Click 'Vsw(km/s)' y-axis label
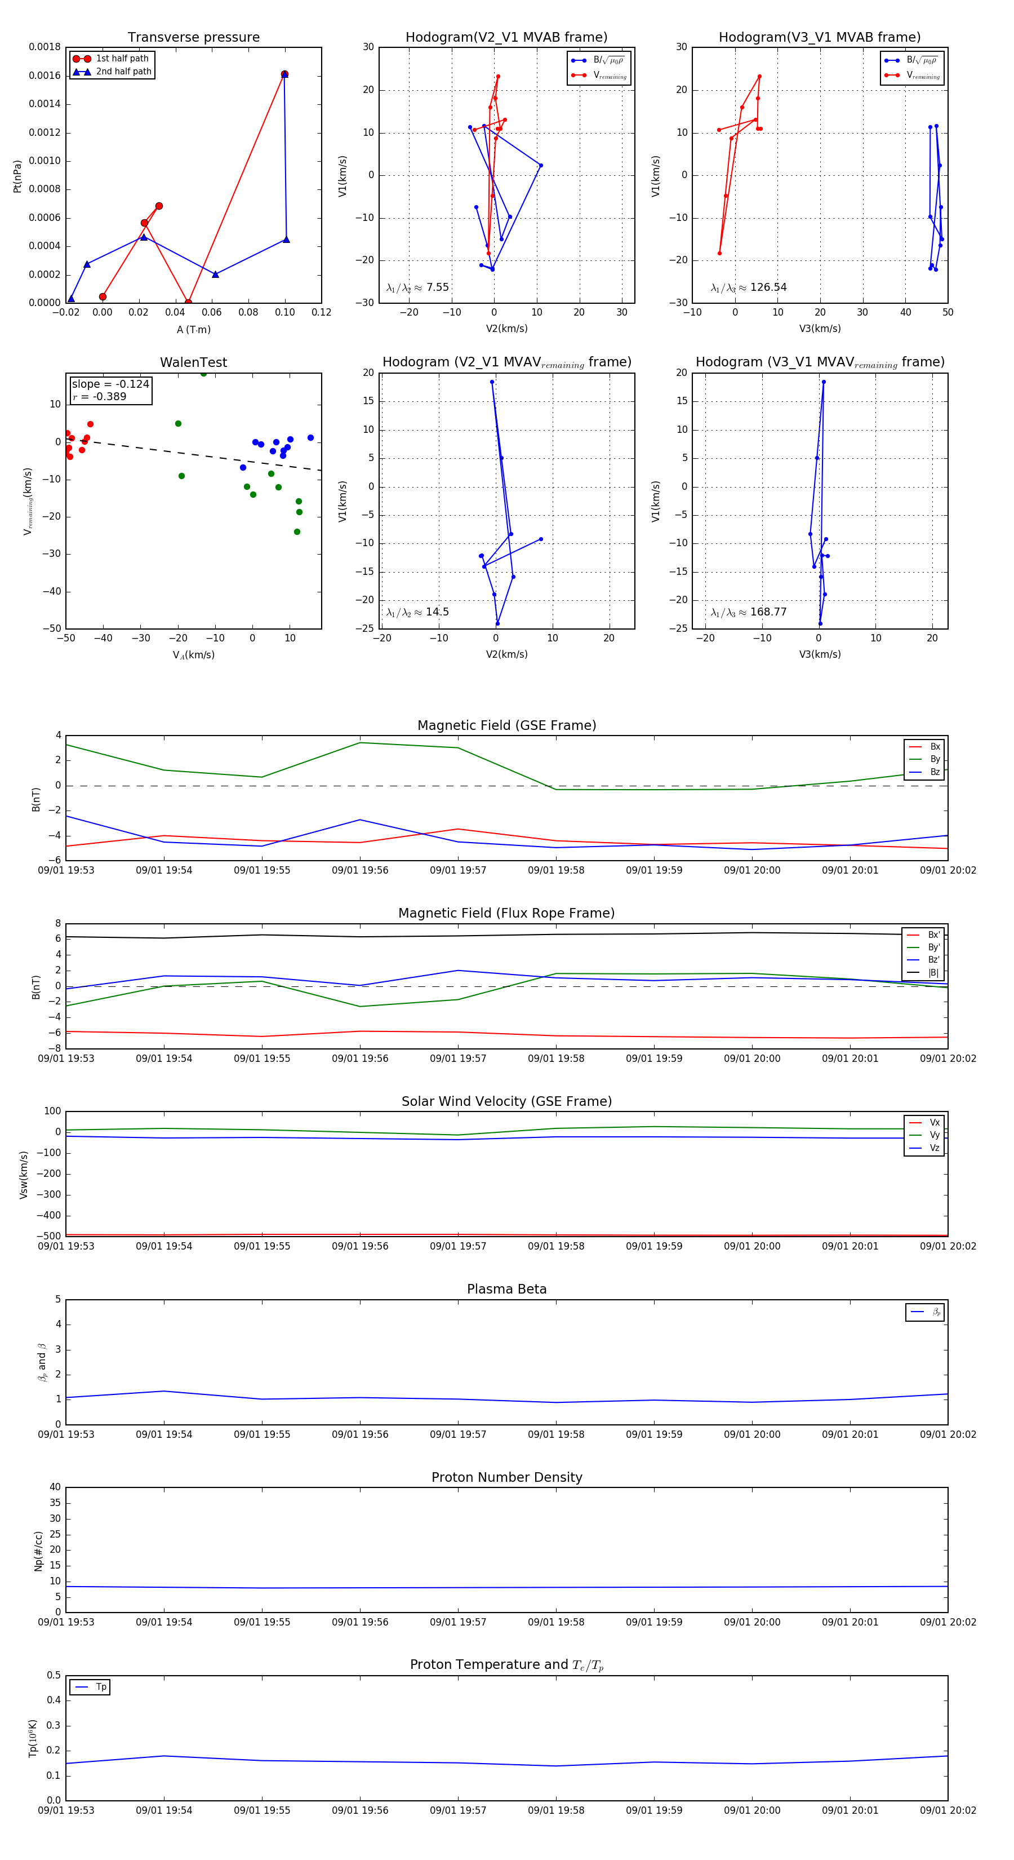Screen dimensions: 1014x1860 24,1175
